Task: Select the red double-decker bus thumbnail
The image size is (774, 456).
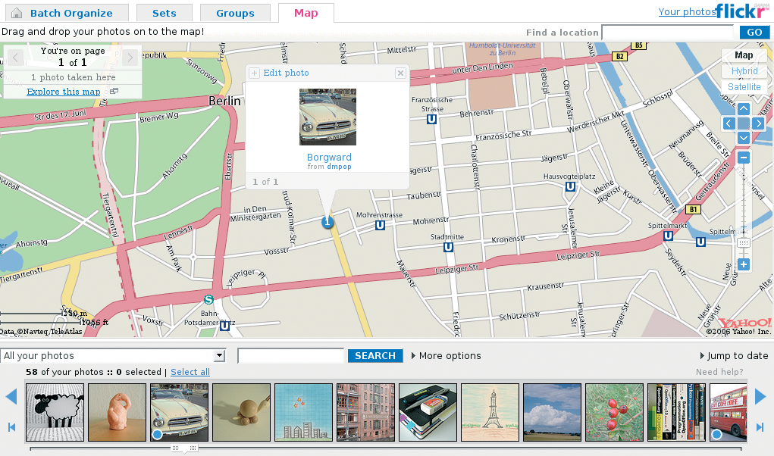Action: pyautogui.click(x=728, y=412)
